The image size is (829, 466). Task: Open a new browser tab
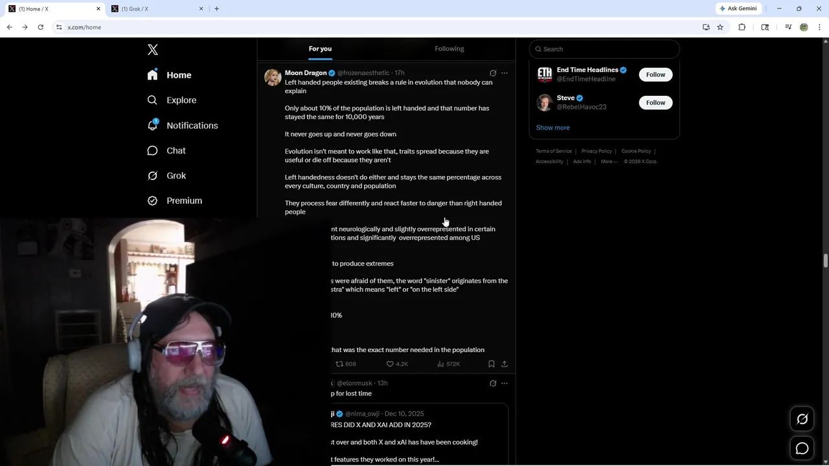pos(216,9)
